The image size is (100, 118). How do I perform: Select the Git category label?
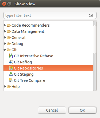[x=14, y=50]
